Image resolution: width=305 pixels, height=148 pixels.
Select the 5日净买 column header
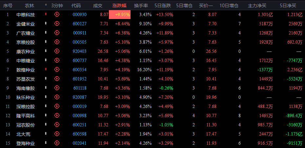[x=288, y=6]
